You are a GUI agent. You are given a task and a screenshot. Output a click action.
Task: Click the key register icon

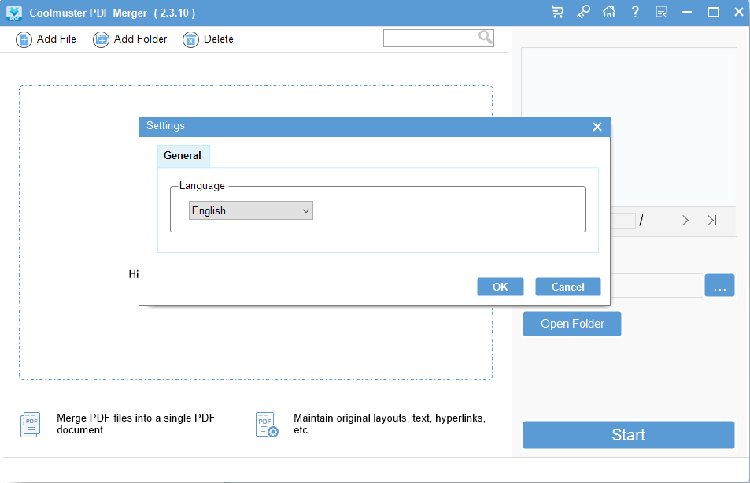[x=583, y=12]
